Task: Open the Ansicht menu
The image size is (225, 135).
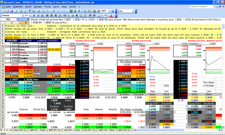Action: (28, 6)
